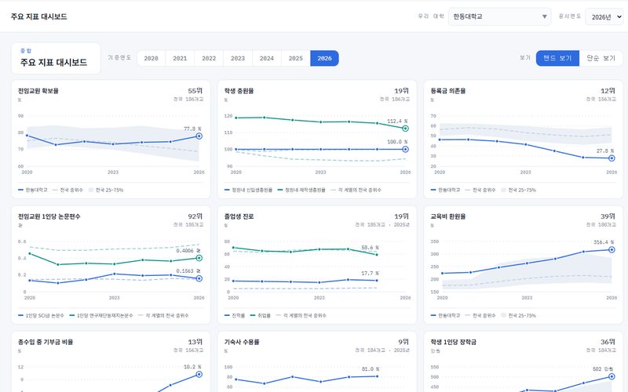Viewport: 628px width, 392px height.
Task: Toggle 전국 25-75% legend in 전임교원 확보율 card
Action: (x=106, y=190)
